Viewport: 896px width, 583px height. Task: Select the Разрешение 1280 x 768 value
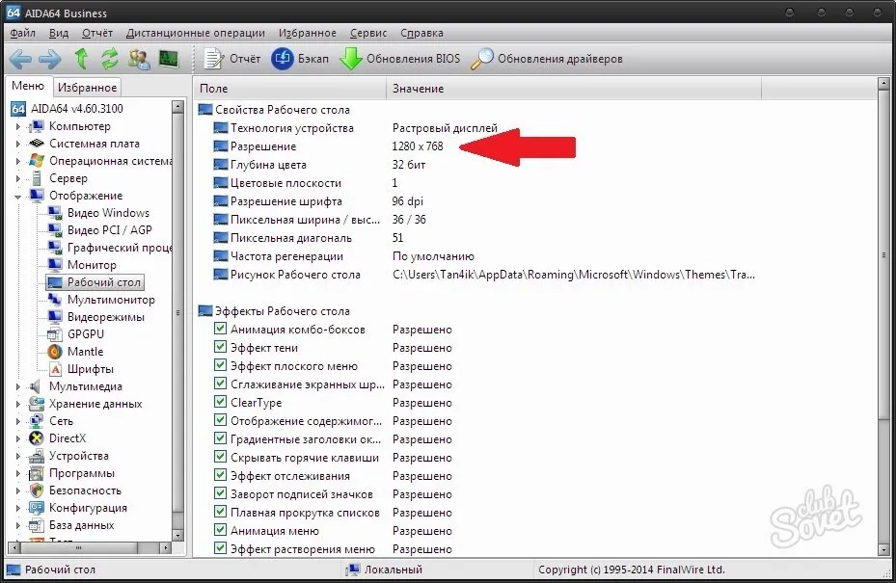tap(418, 146)
